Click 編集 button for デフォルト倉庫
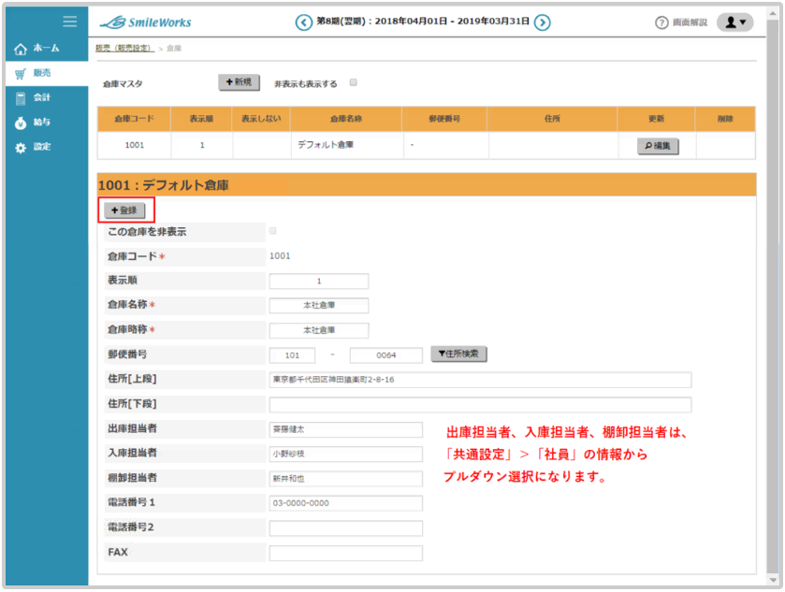This screenshot has width=785, height=592. [x=657, y=146]
